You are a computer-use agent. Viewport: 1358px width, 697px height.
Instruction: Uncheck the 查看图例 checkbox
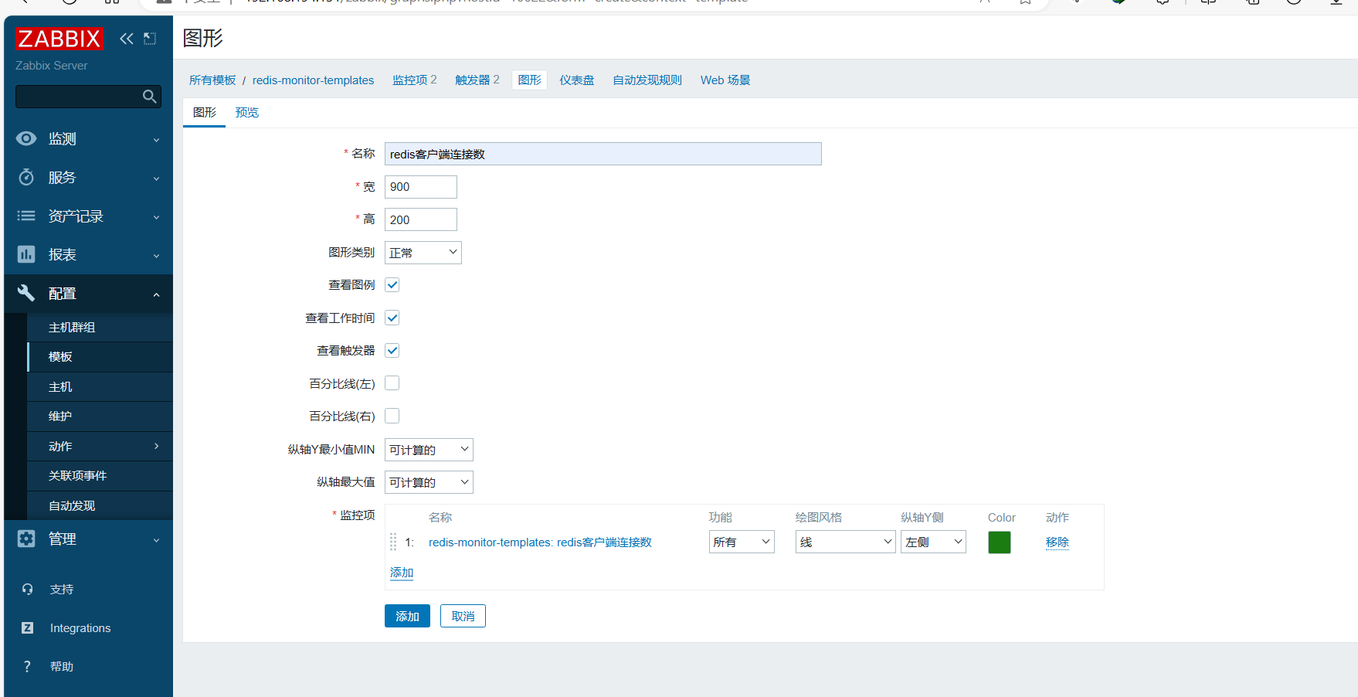pyautogui.click(x=392, y=285)
